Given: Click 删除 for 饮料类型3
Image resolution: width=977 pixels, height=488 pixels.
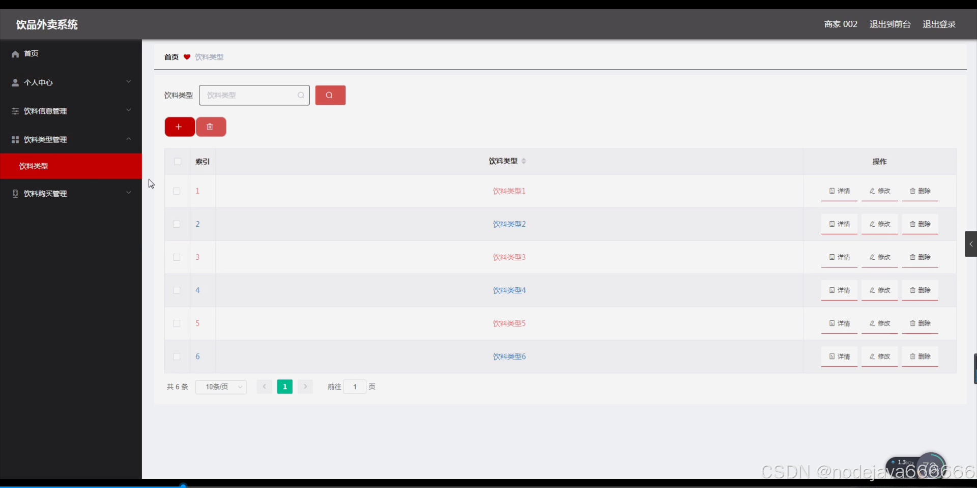Looking at the screenshot, I should pos(920,257).
